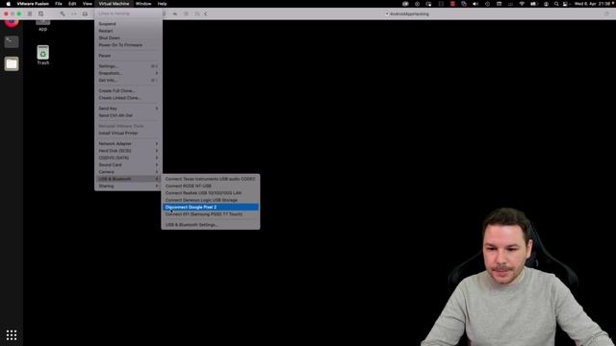Open the VMware Fusion app menu
The height and width of the screenshot is (346, 616).
pyautogui.click(x=33, y=4)
